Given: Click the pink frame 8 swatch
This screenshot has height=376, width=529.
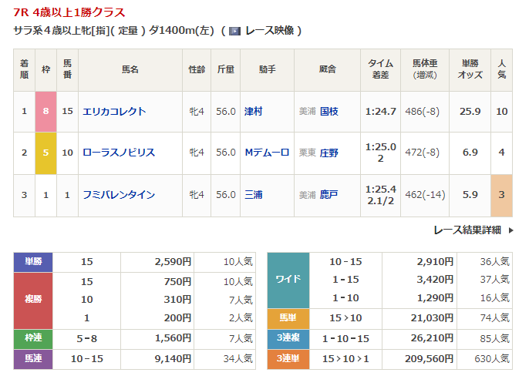Looking at the screenshot, I should (x=45, y=112).
